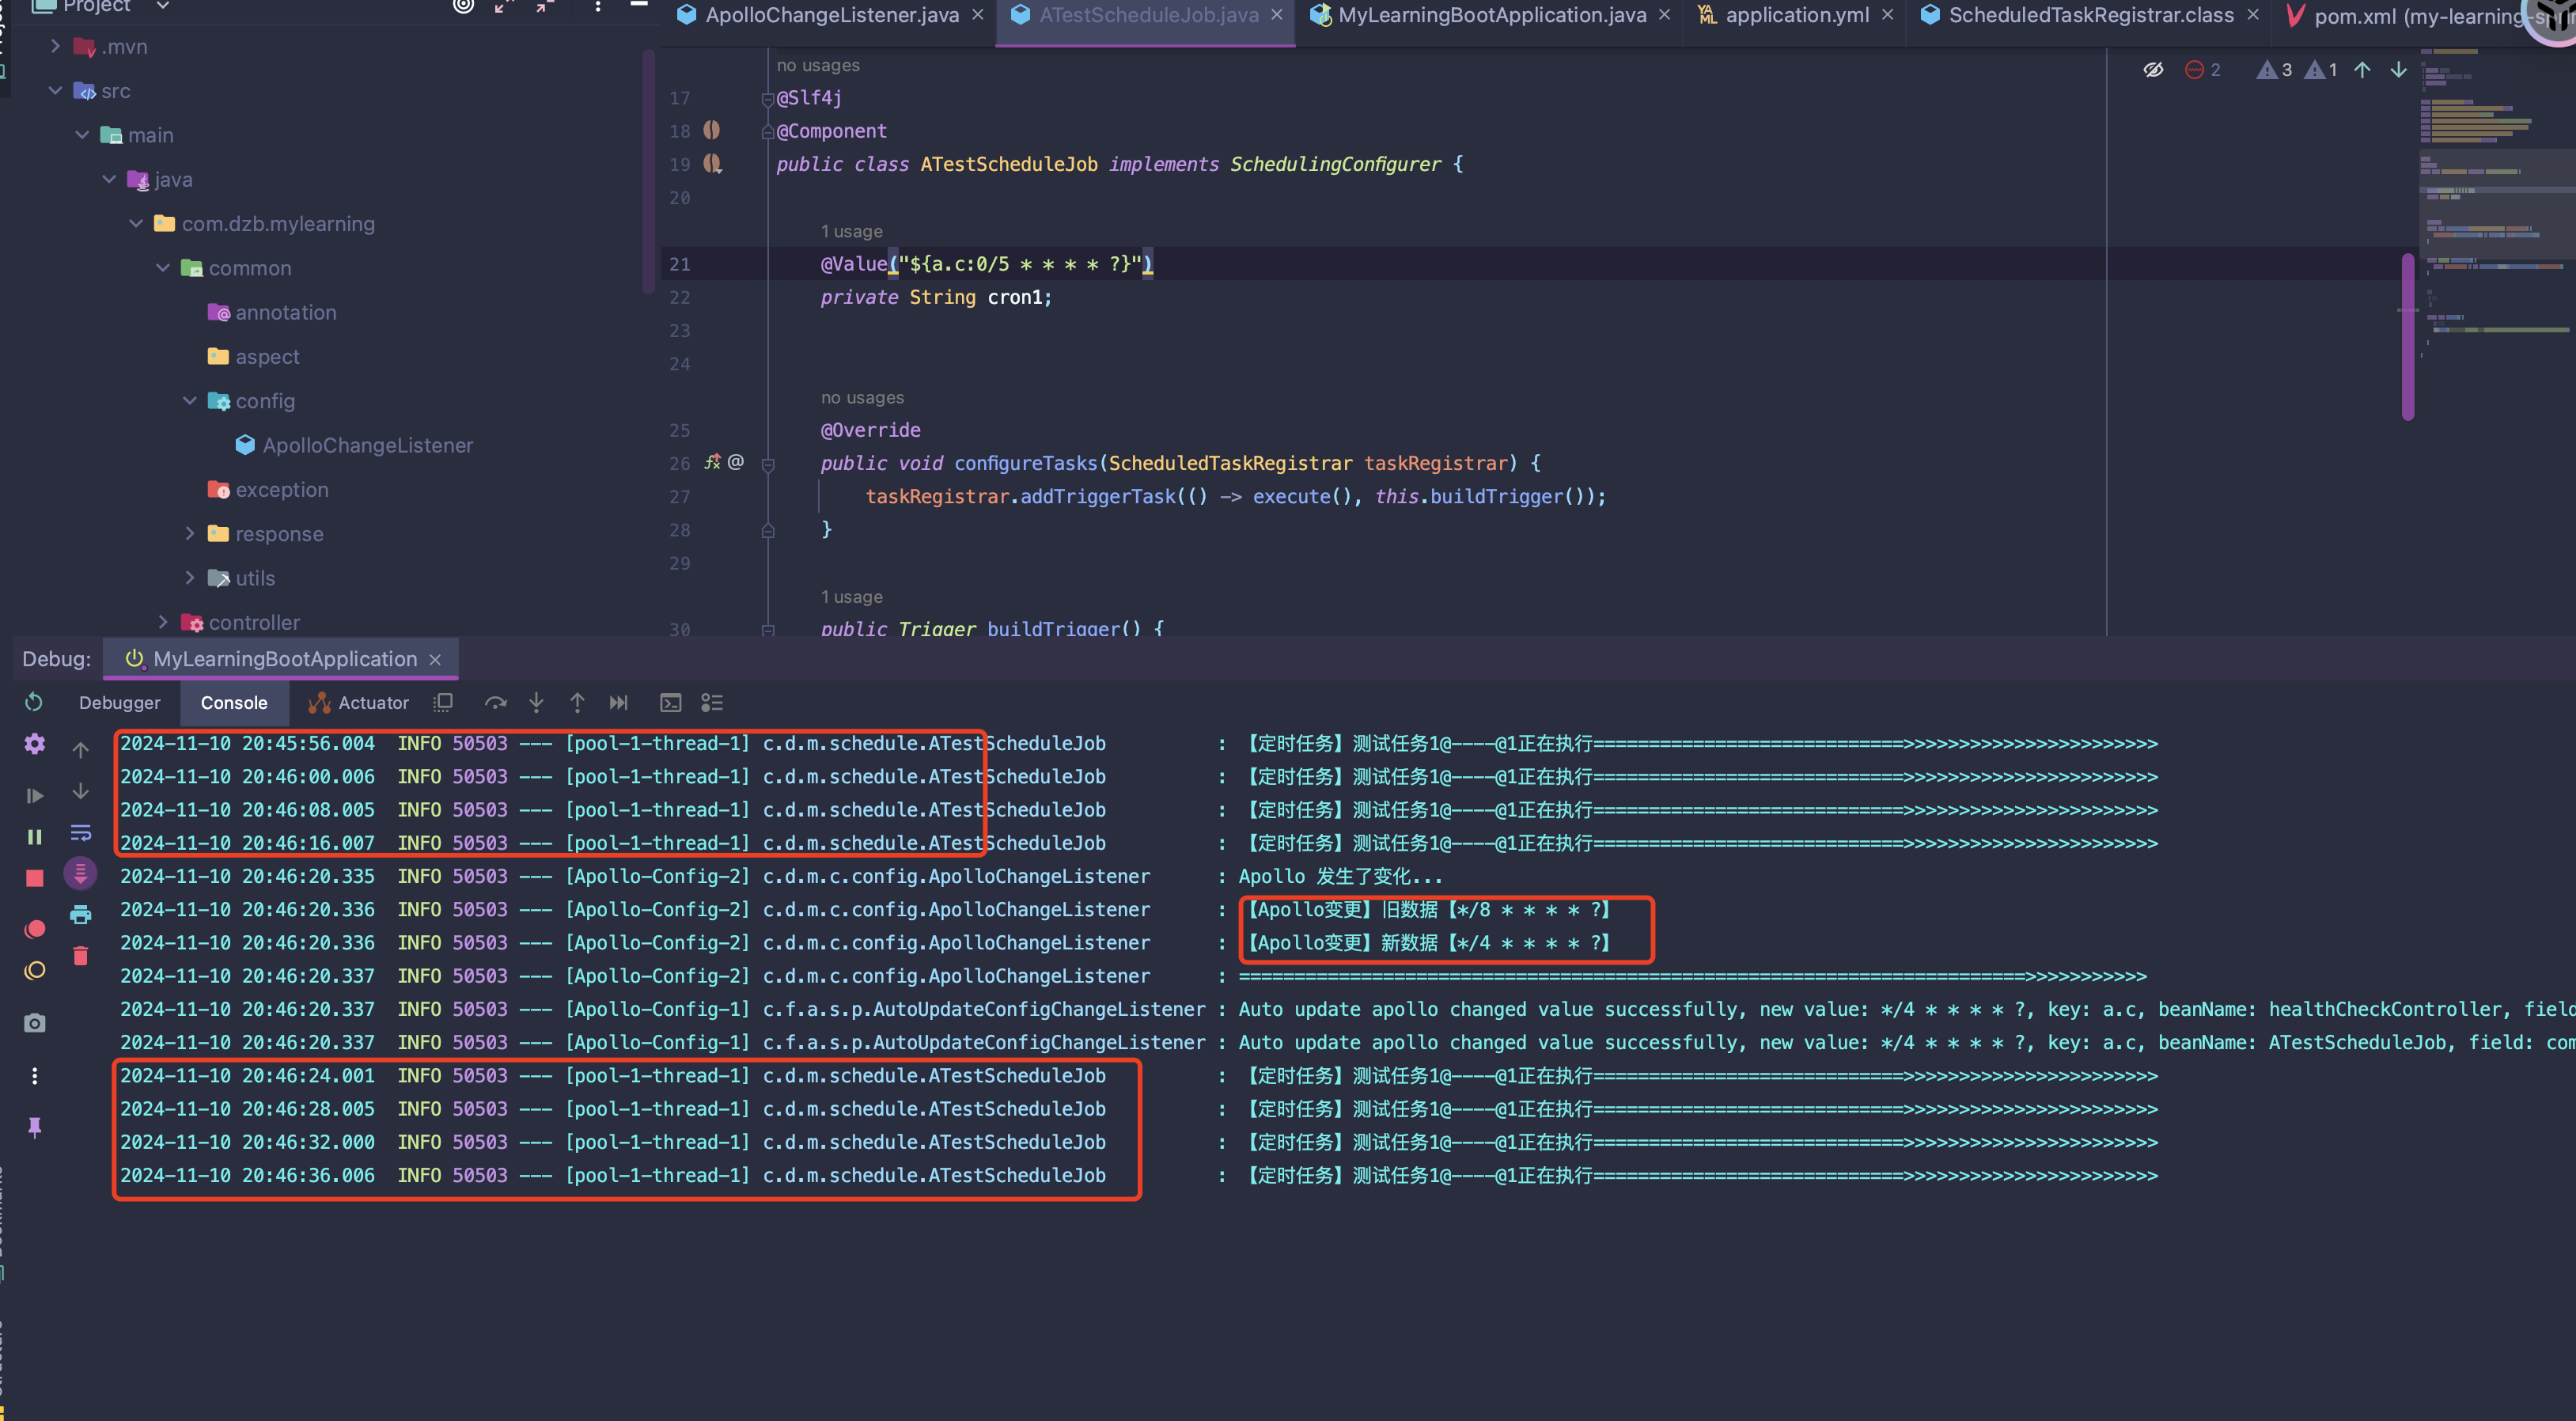
Task: Fold configureTasks method at line 26
Action: coord(768,464)
